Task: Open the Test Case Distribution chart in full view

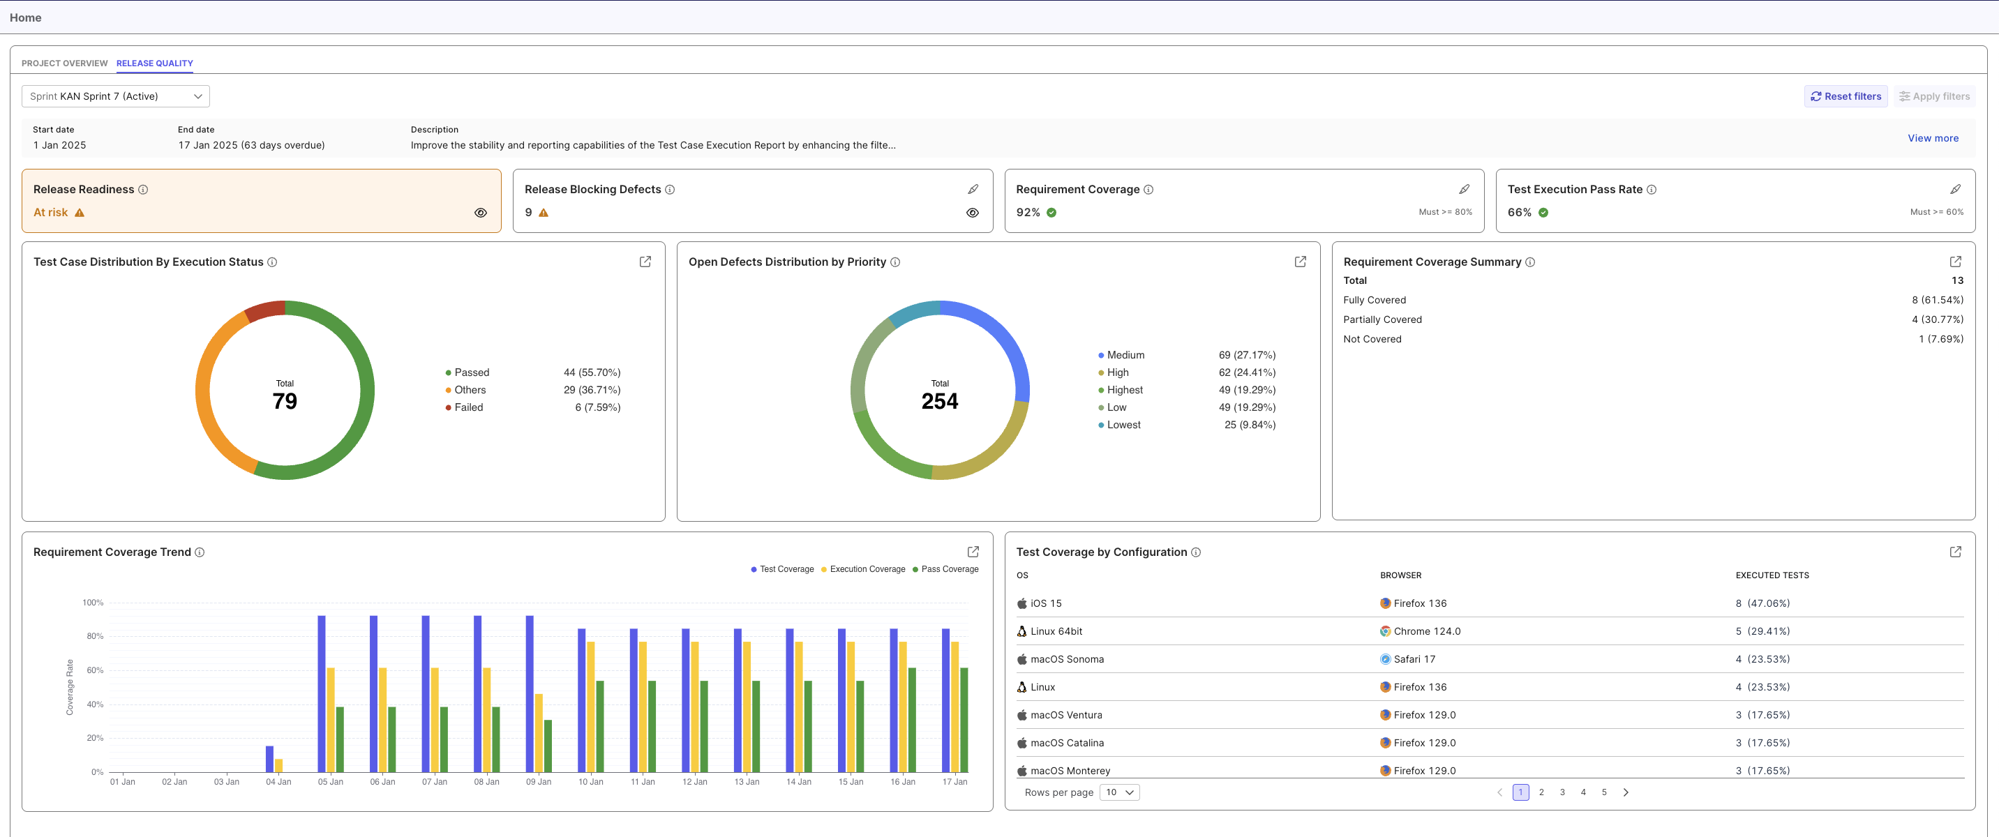Action: click(x=645, y=262)
